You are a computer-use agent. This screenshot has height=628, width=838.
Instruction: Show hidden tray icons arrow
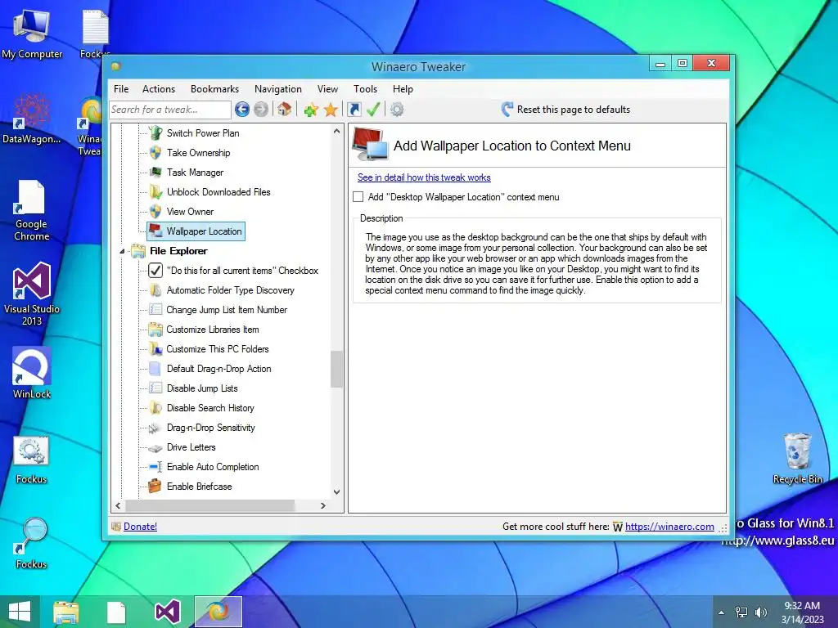[x=722, y=612]
